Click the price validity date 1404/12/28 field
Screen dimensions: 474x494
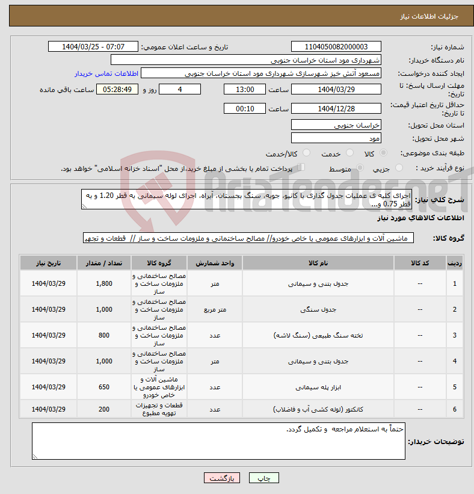[x=336, y=109]
